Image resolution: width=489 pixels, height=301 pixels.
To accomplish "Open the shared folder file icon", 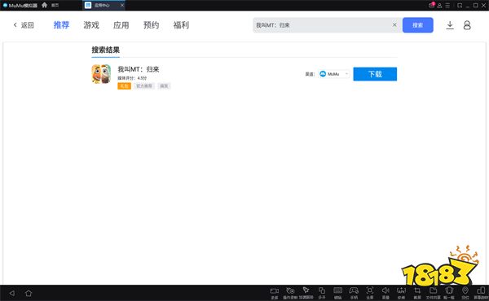I will pyautogui.click(x=434, y=293).
